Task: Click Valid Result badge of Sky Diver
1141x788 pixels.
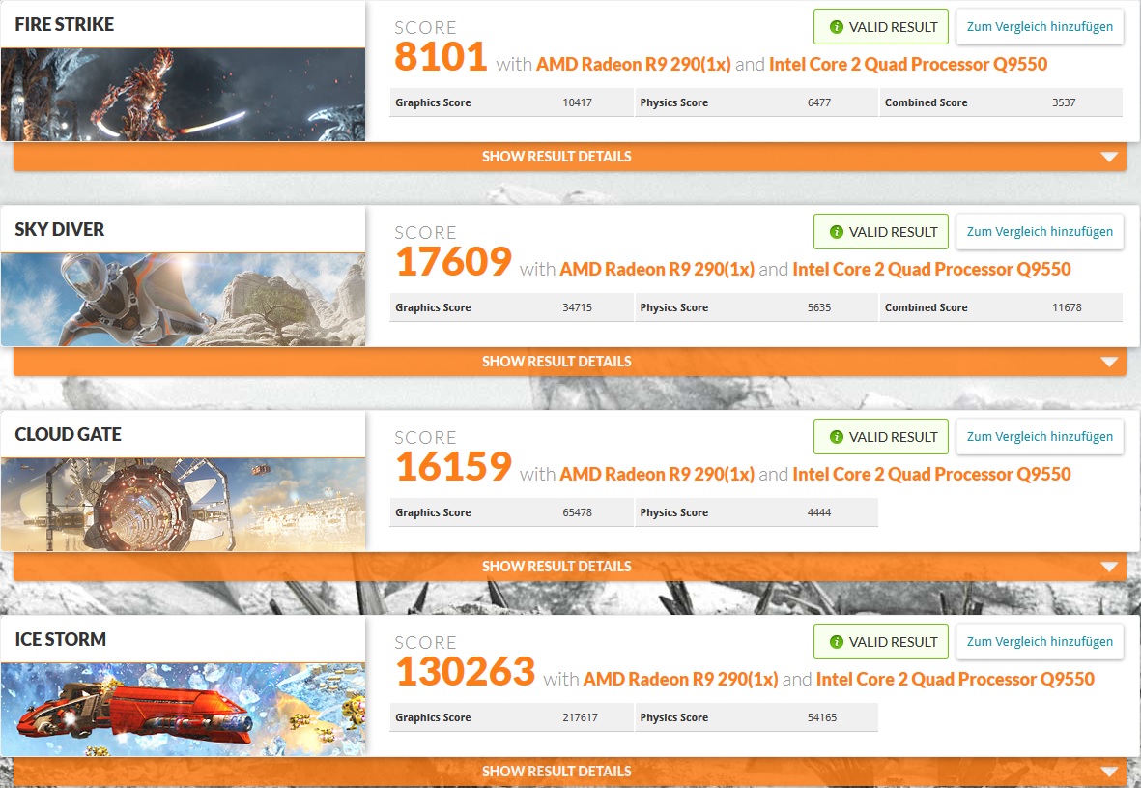Action: point(880,232)
